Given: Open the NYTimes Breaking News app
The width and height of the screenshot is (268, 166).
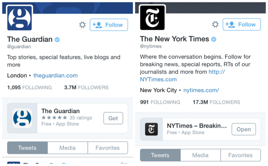Looking at the screenshot, I should coord(244,129).
